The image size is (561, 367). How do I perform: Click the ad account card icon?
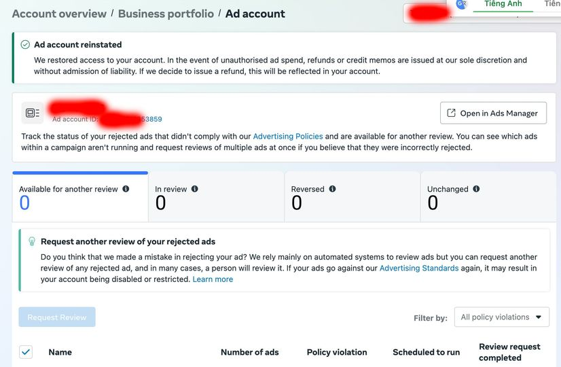(33, 113)
